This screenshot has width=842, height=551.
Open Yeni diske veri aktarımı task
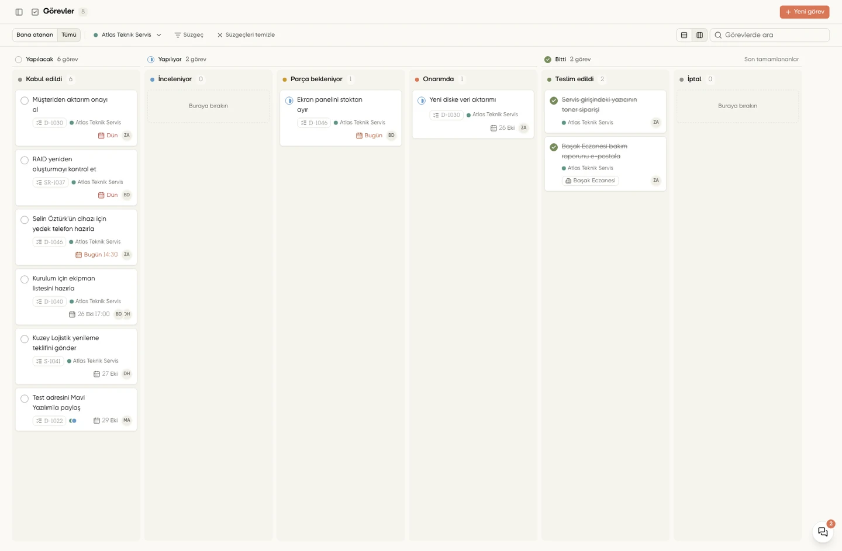(x=473, y=115)
